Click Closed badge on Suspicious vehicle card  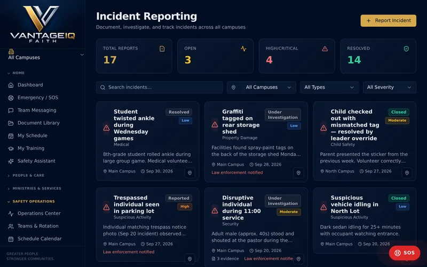click(x=399, y=198)
